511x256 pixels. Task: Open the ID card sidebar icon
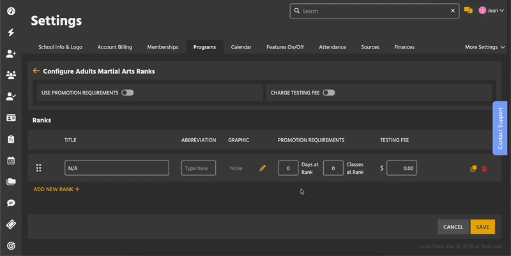[x=11, y=118]
